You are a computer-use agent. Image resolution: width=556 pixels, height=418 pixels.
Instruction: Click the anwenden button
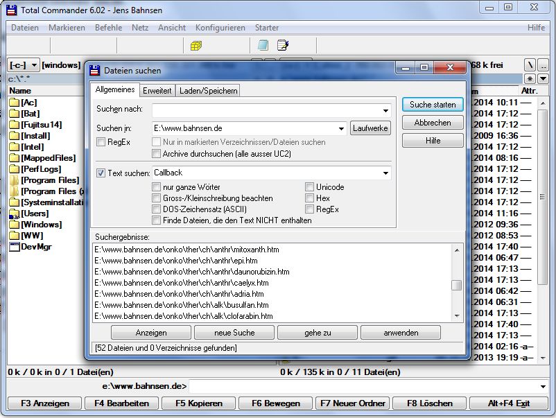(401, 333)
